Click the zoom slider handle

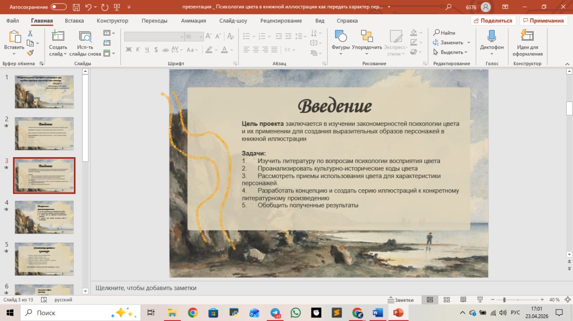(x=504, y=300)
